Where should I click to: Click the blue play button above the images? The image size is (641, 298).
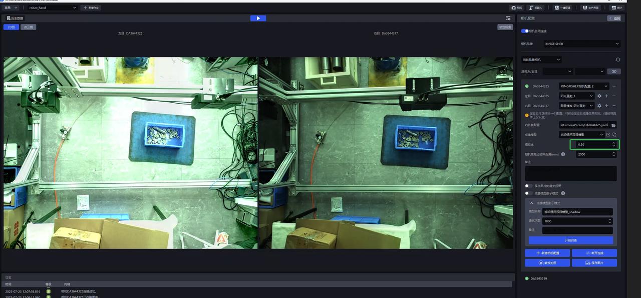[258, 18]
